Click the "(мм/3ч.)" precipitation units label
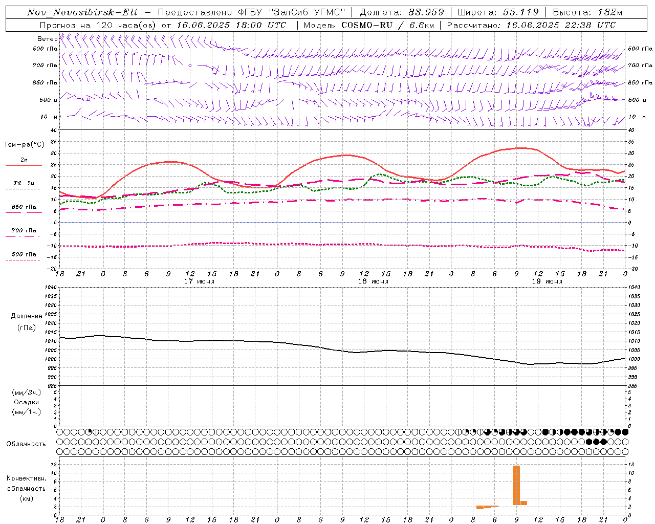The width and height of the screenshot is (655, 524). (27, 392)
